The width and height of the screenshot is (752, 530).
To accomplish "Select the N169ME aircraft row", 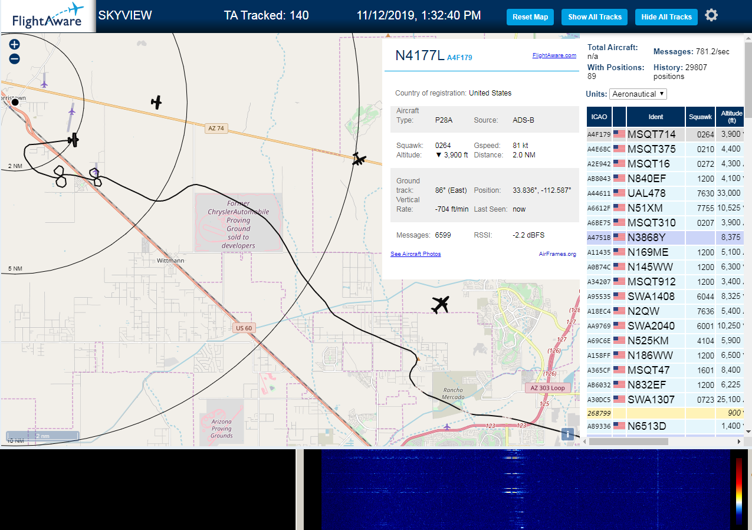I will [x=665, y=252].
